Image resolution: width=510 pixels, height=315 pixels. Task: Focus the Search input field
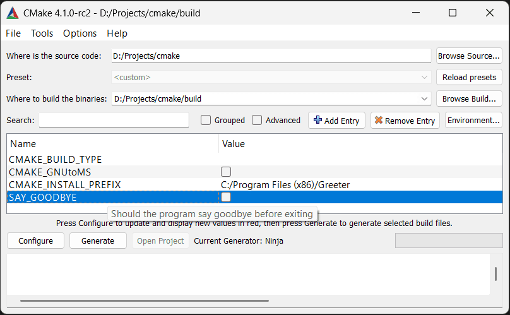point(114,120)
